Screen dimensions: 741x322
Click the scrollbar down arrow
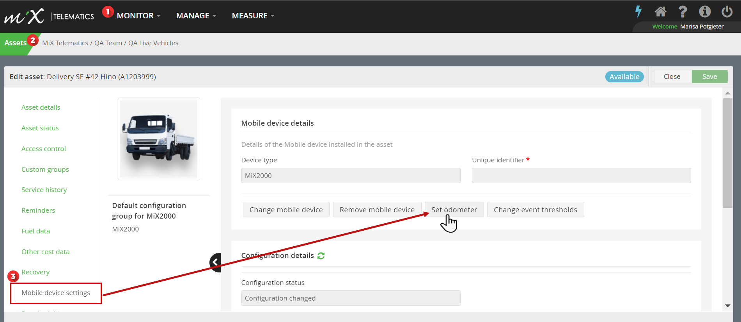728,306
